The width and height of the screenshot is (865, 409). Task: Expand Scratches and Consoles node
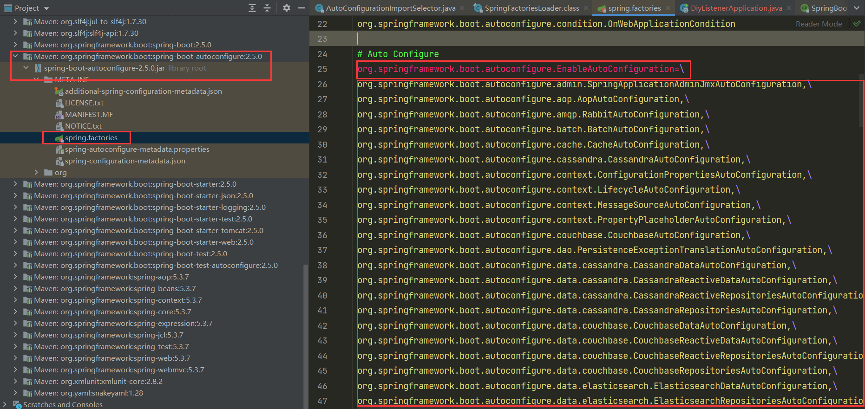coord(5,404)
